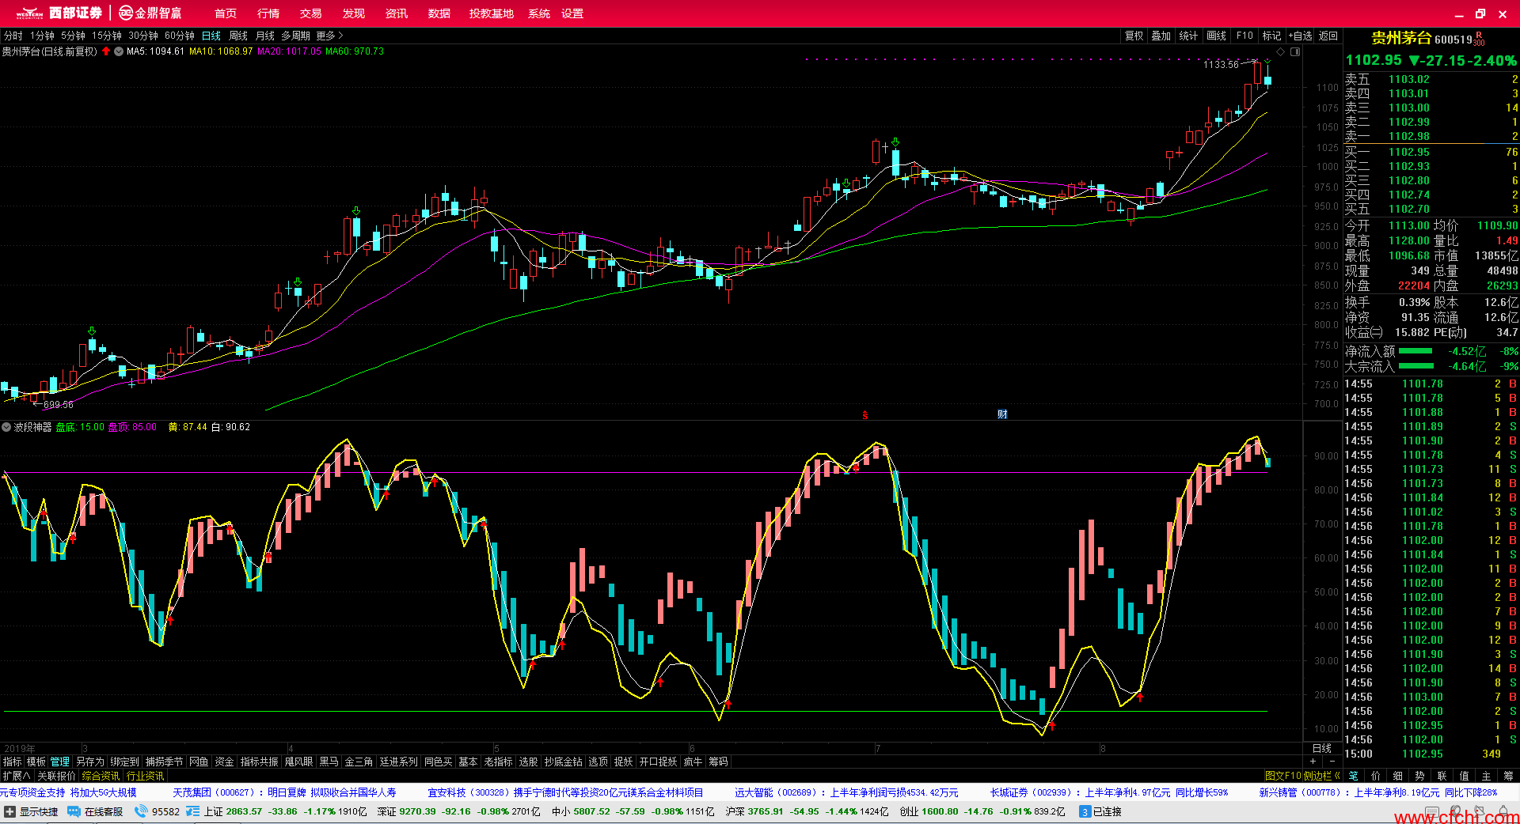The image size is (1520, 824).
Task: Open the 在线客服 chat icon
Action: pos(74,811)
